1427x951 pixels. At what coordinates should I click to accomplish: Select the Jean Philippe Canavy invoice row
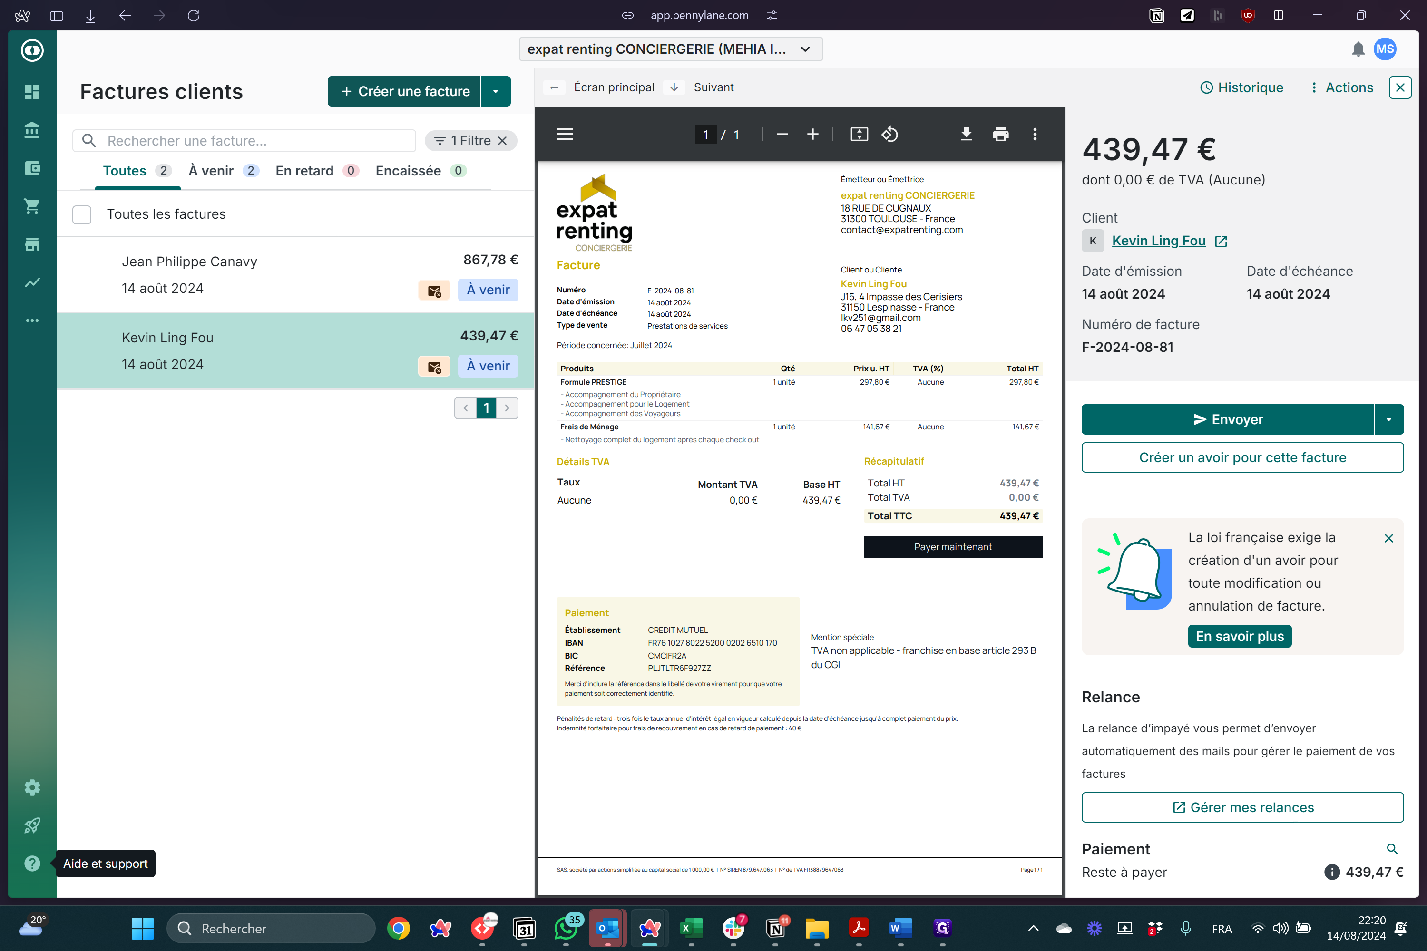(295, 275)
